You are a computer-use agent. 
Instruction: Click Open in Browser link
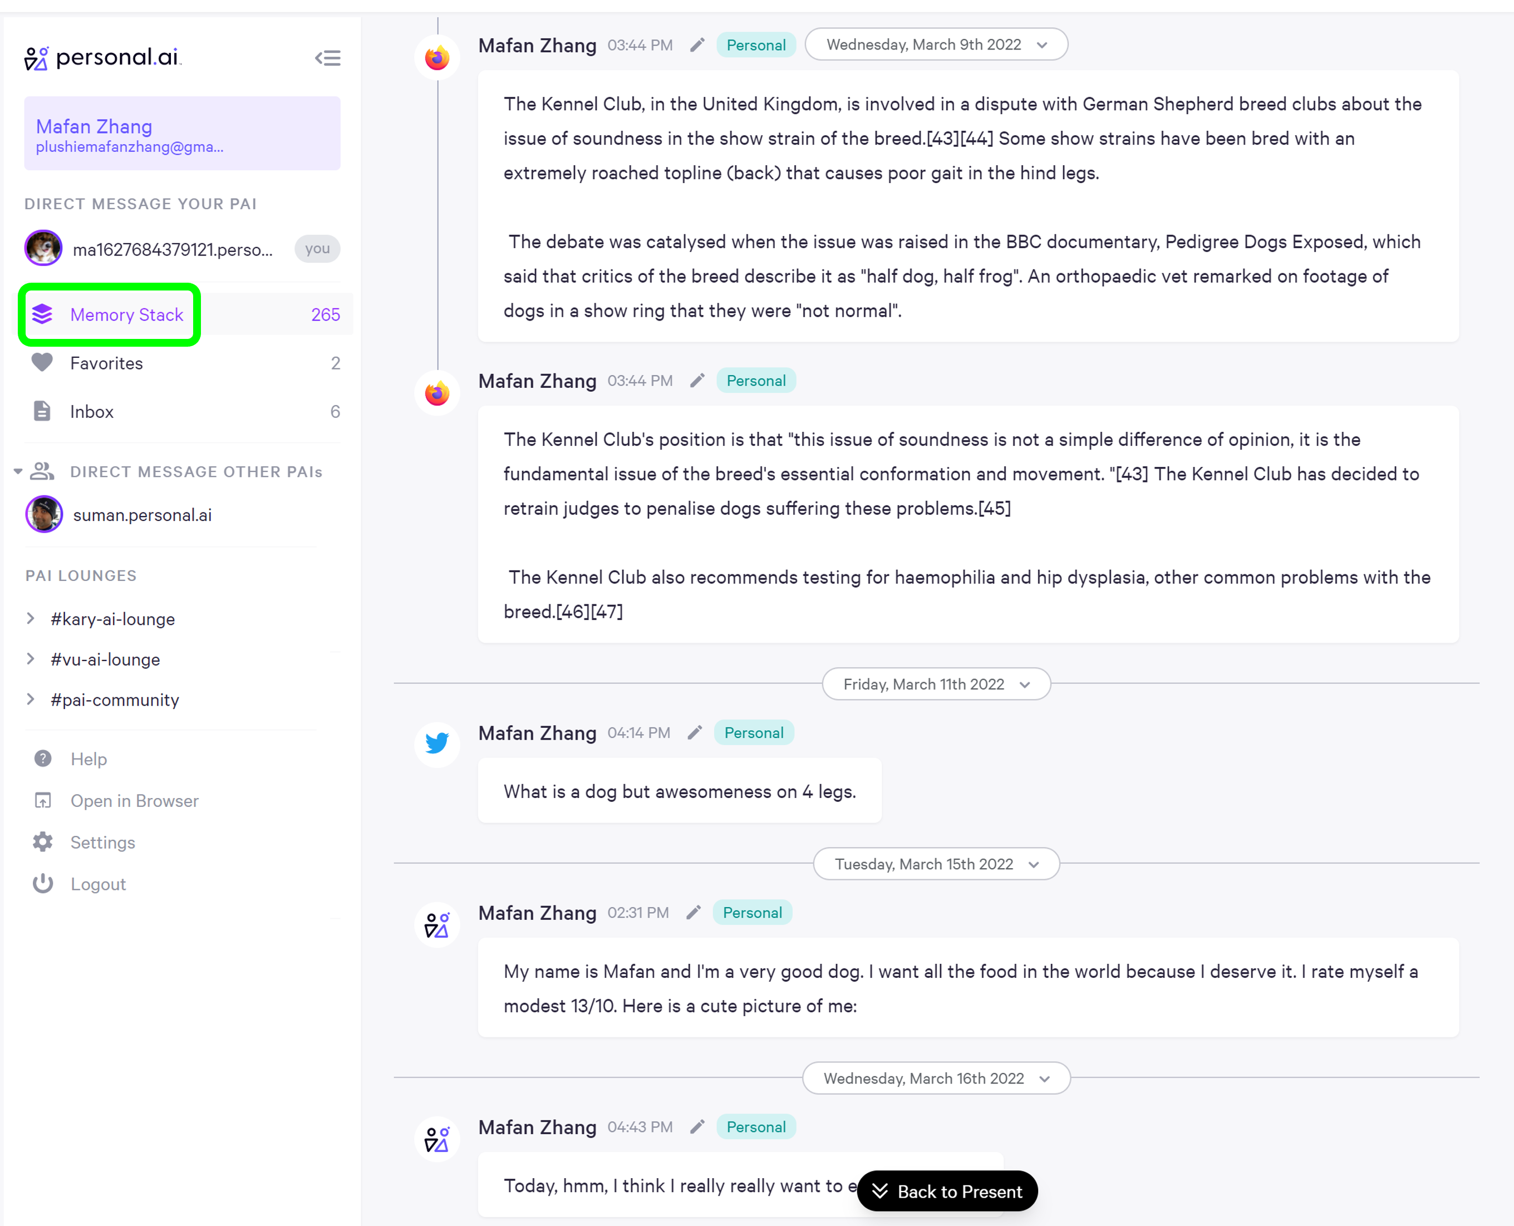(134, 800)
